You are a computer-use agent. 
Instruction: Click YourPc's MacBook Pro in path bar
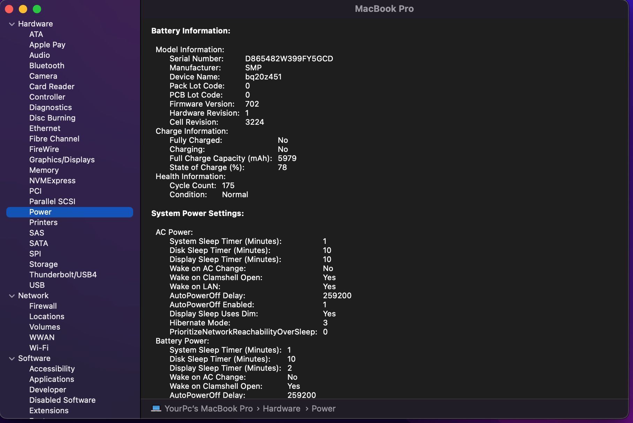click(208, 408)
